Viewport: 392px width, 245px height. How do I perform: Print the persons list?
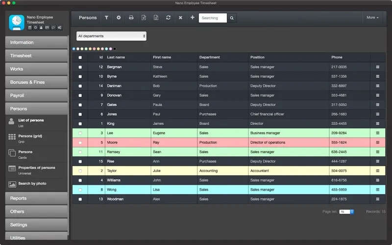(x=131, y=18)
